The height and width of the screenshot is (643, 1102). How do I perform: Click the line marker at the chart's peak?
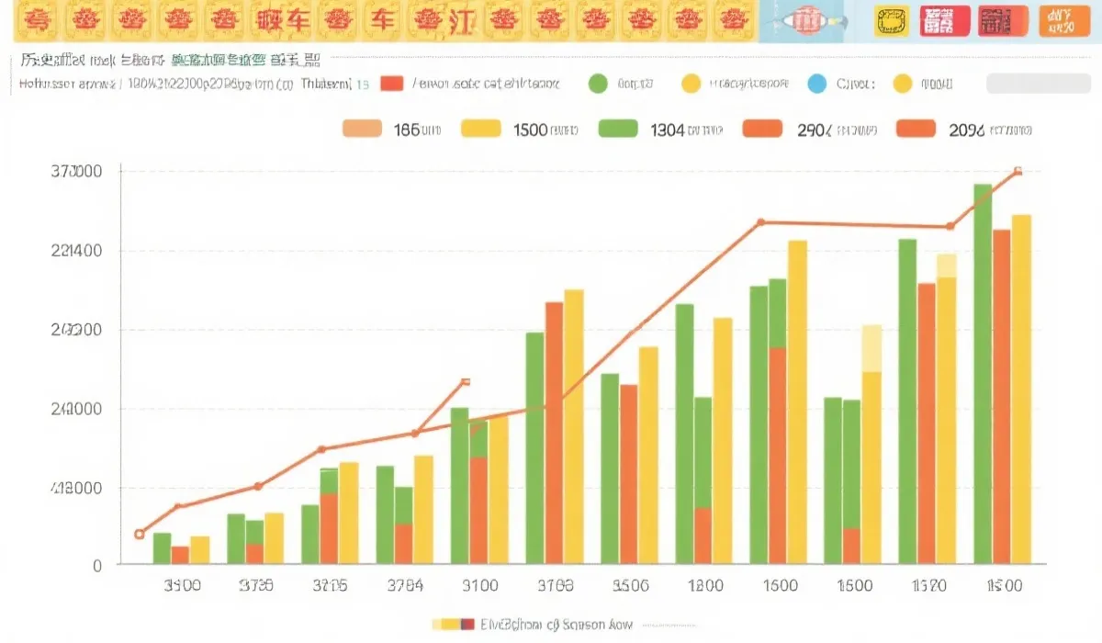pos(1018,171)
